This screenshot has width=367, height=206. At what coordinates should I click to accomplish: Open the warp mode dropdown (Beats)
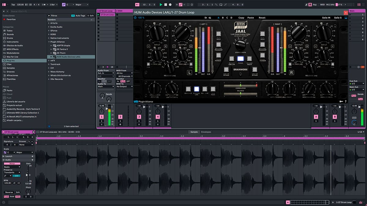pyautogui.click(x=12, y=167)
